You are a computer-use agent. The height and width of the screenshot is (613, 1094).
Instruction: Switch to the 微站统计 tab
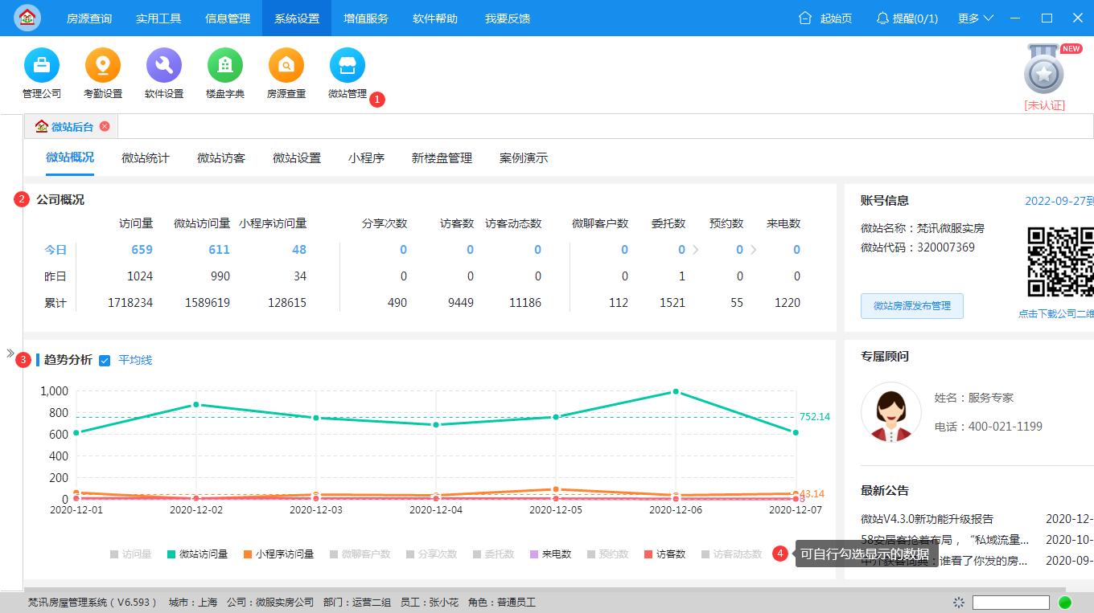click(x=145, y=157)
